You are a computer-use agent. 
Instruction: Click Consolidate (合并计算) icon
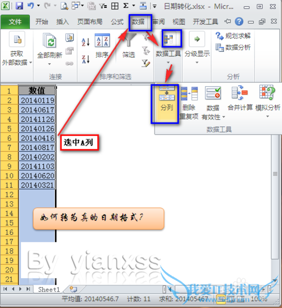tap(240, 93)
